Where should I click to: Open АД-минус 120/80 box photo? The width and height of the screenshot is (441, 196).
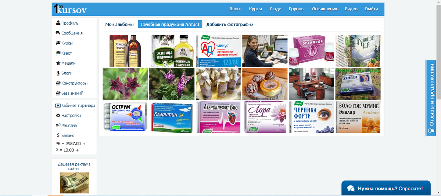pyautogui.click(x=218, y=51)
